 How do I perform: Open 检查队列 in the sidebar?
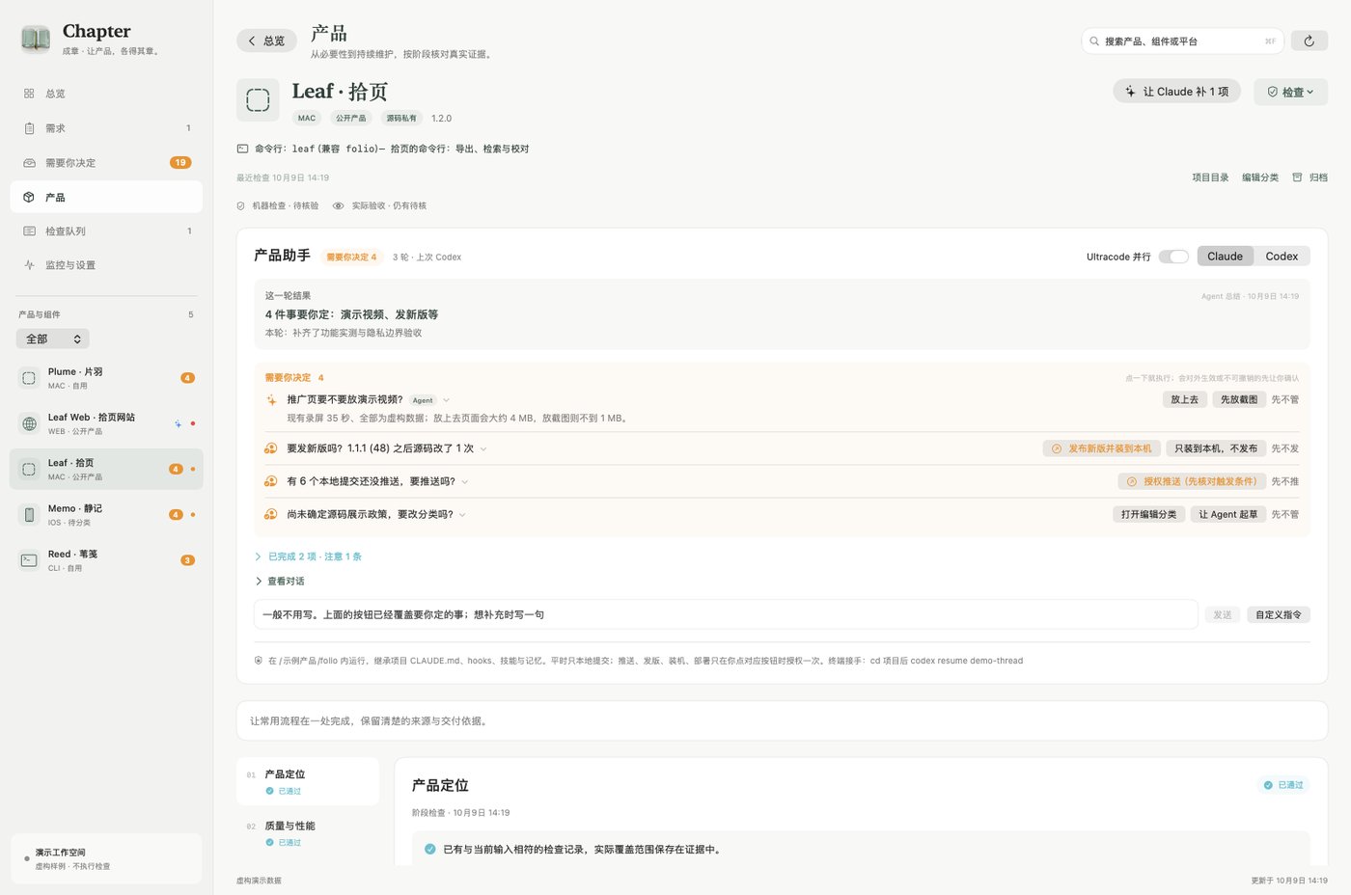(x=106, y=231)
